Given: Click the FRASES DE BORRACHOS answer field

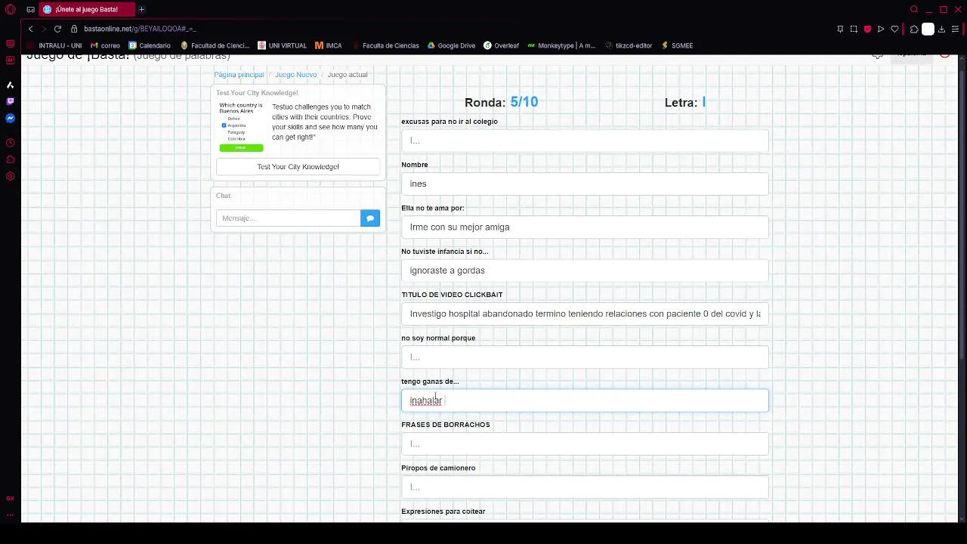Looking at the screenshot, I should [585, 444].
